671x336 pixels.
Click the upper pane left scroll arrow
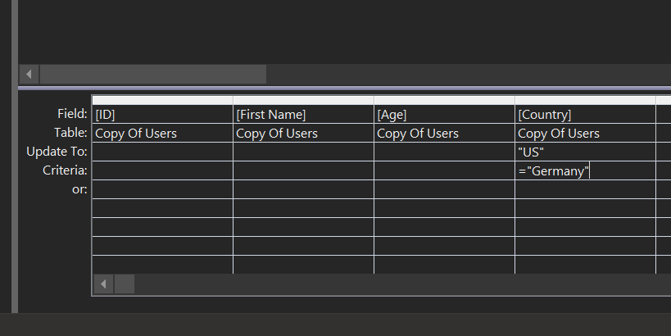coord(29,75)
